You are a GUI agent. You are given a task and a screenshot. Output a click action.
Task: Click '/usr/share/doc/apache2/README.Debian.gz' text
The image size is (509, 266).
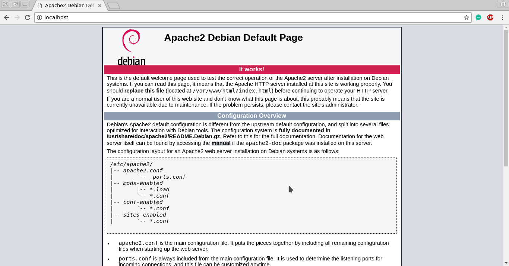[163, 136]
